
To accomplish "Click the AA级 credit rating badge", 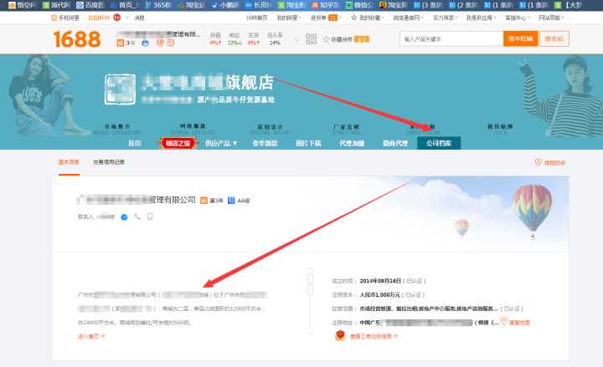I will (x=239, y=201).
